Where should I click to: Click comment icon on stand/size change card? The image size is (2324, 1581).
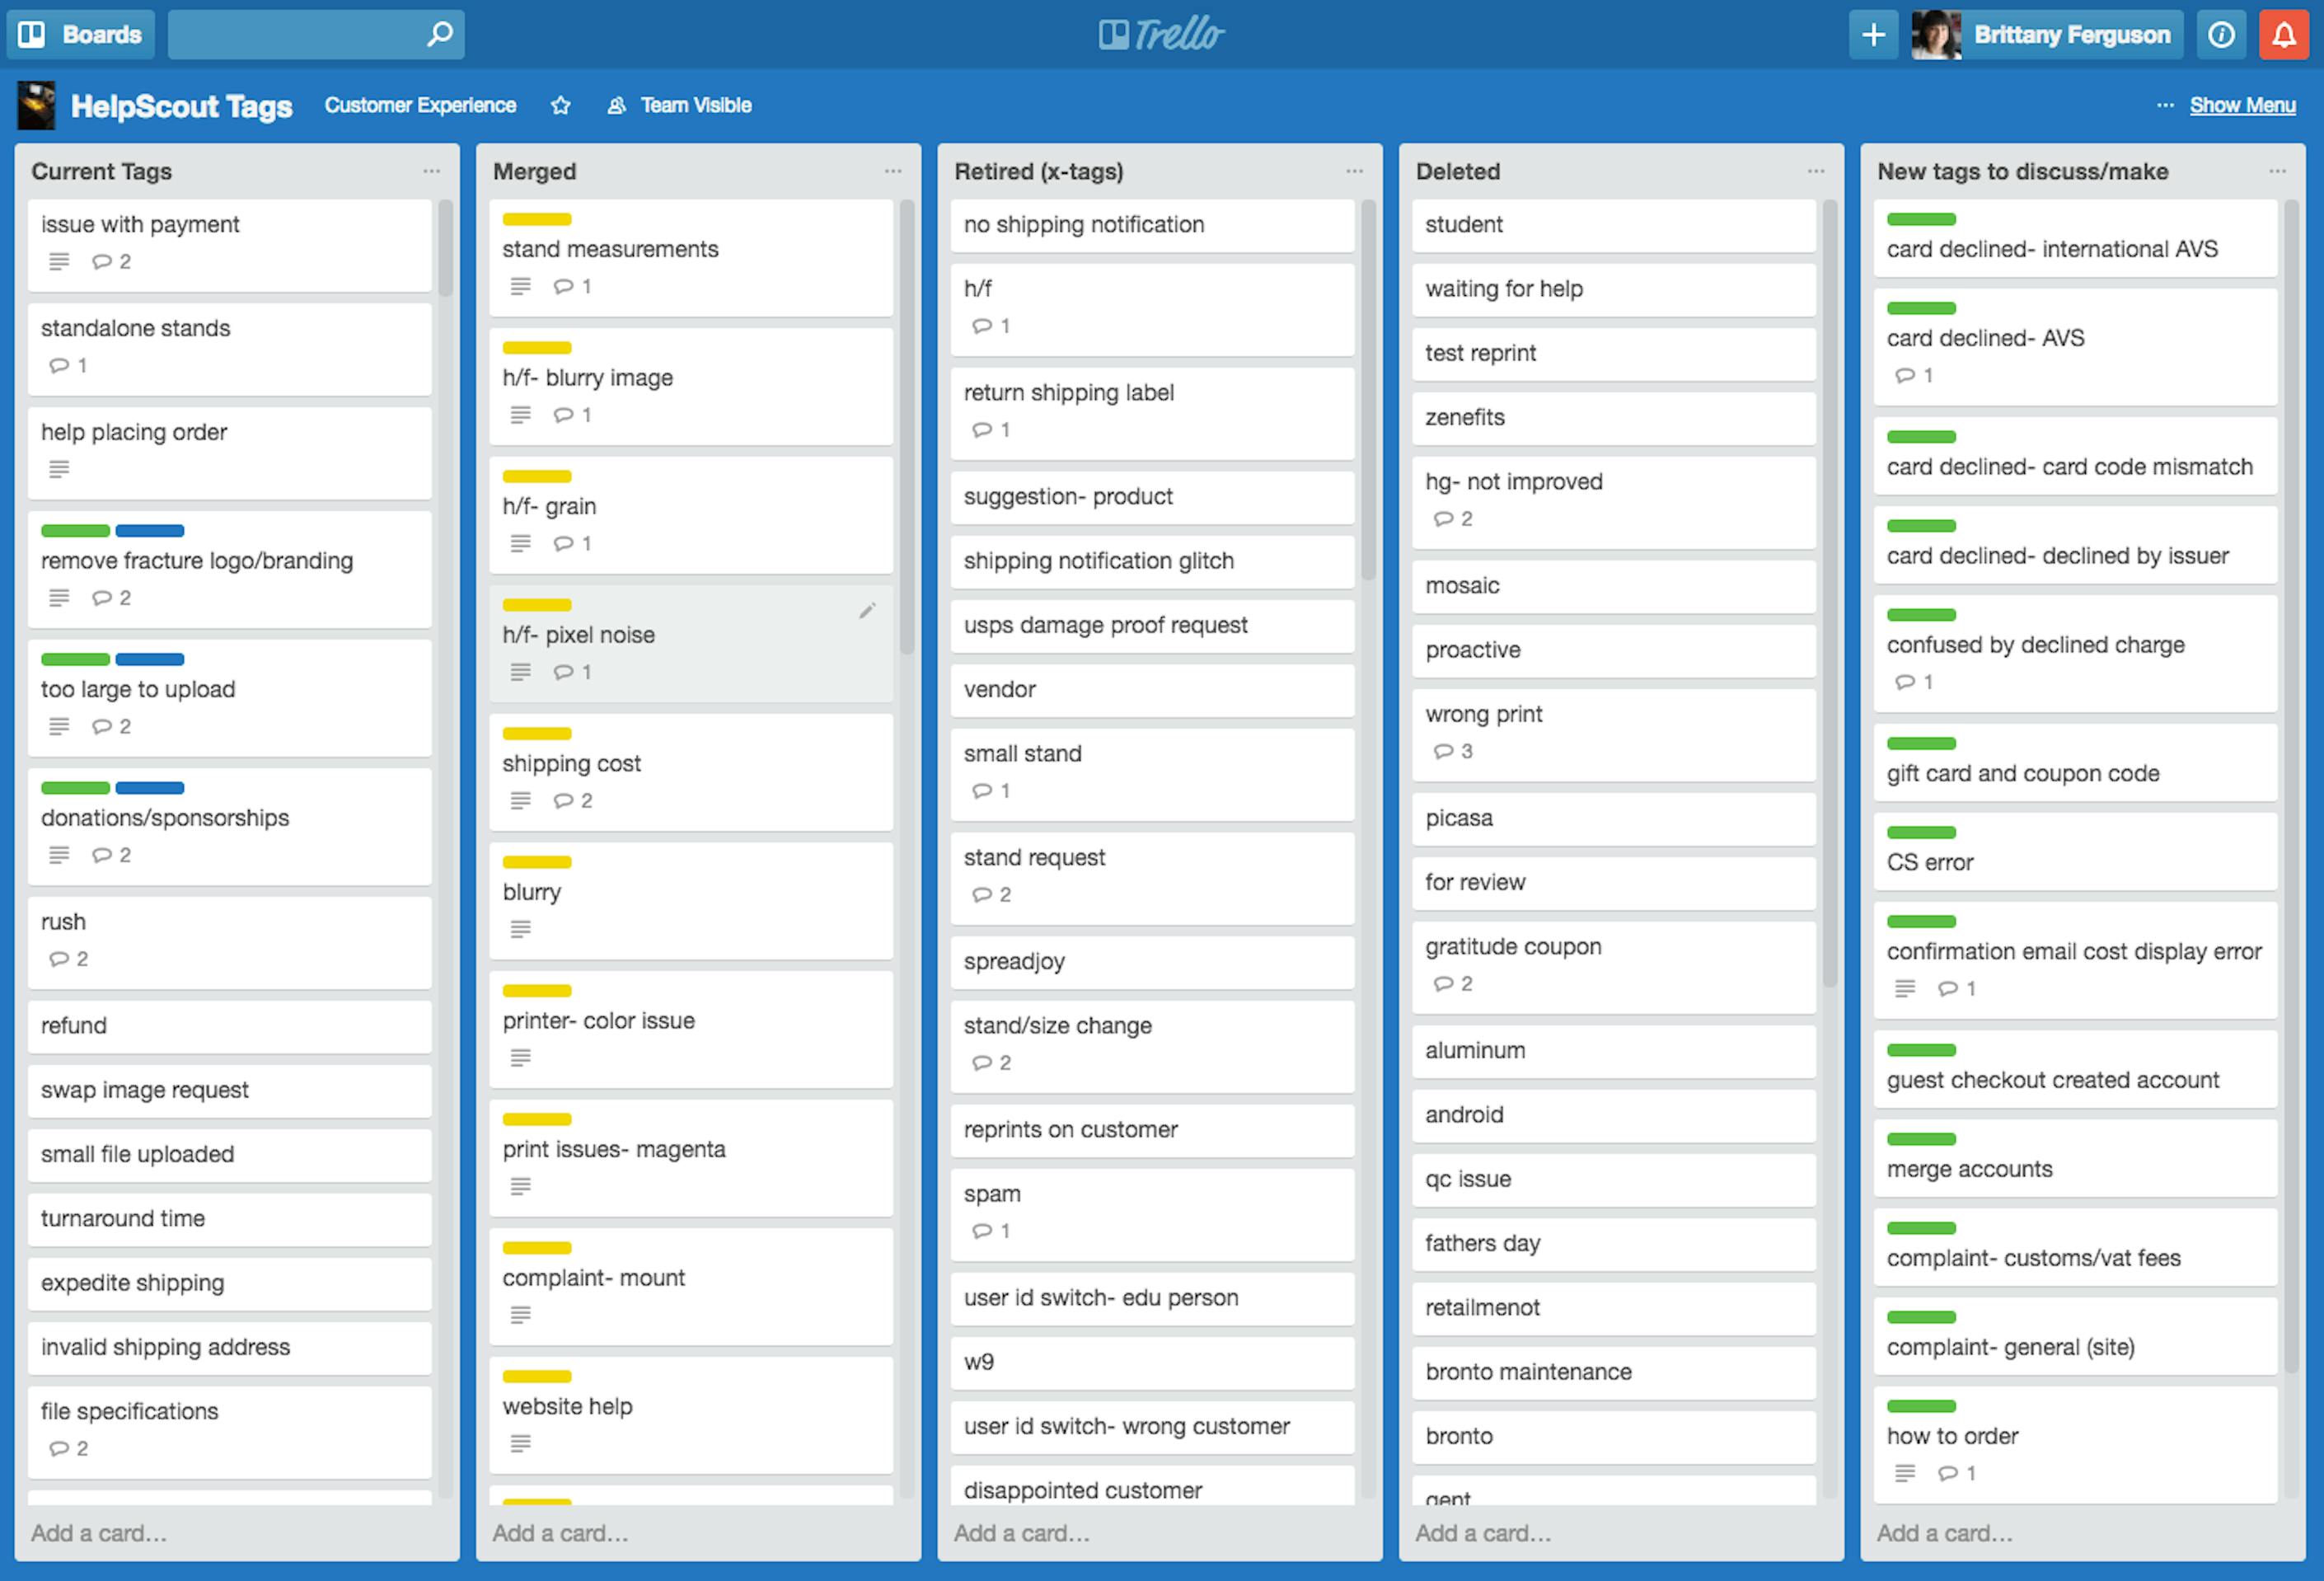click(982, 1063)
